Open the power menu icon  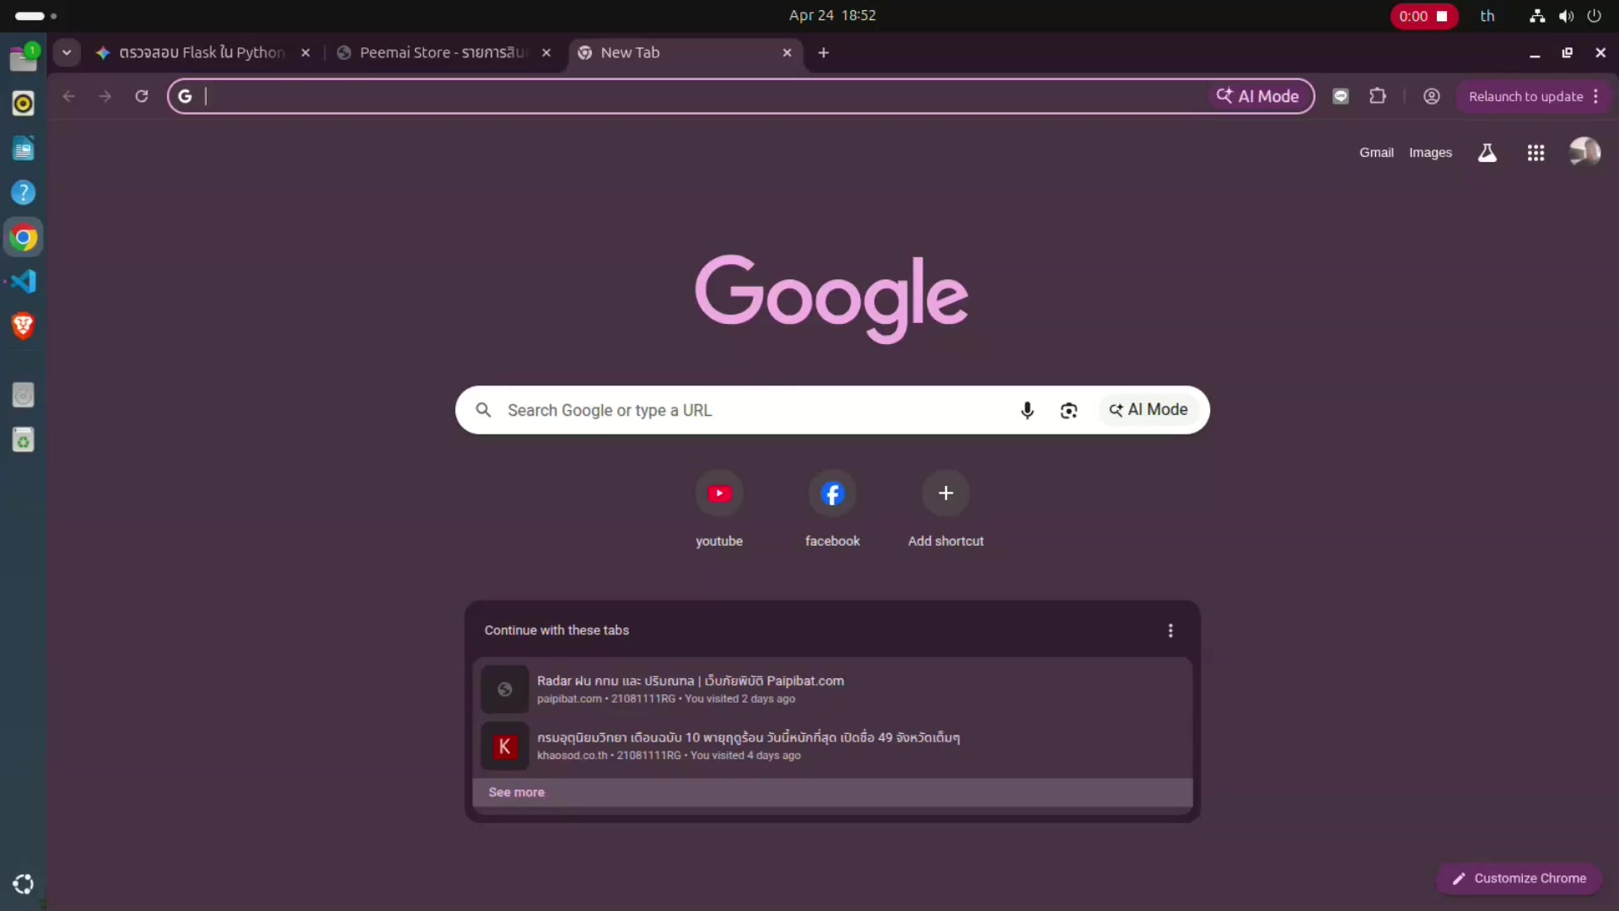click(x=1594, y=16)
